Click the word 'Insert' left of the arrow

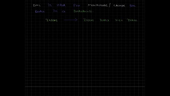coord(52,20)
